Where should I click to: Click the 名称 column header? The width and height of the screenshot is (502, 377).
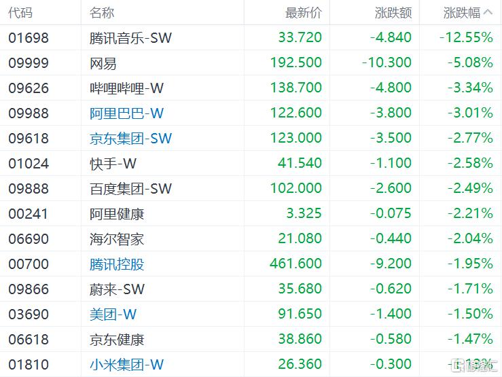[x=102, y=13]
